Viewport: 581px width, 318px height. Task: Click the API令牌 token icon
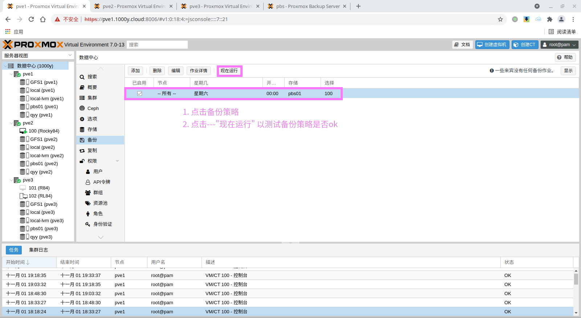88,182
